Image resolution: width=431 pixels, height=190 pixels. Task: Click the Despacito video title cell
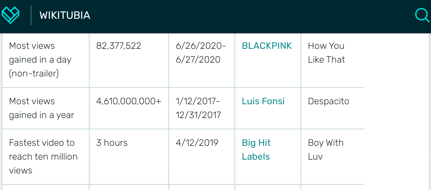[333, 108]
